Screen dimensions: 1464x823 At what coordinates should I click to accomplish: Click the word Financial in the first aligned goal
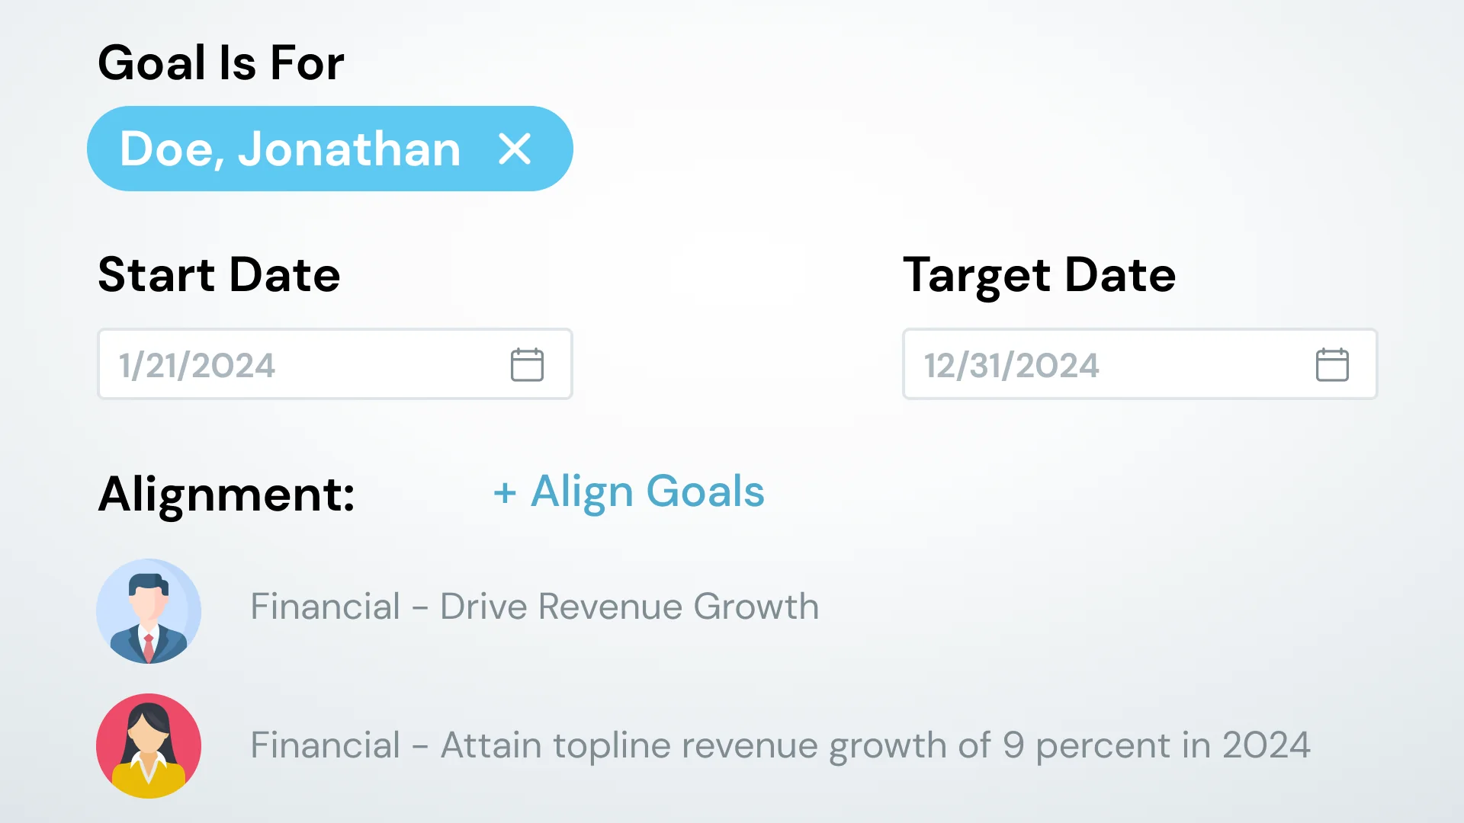[326, 607]
